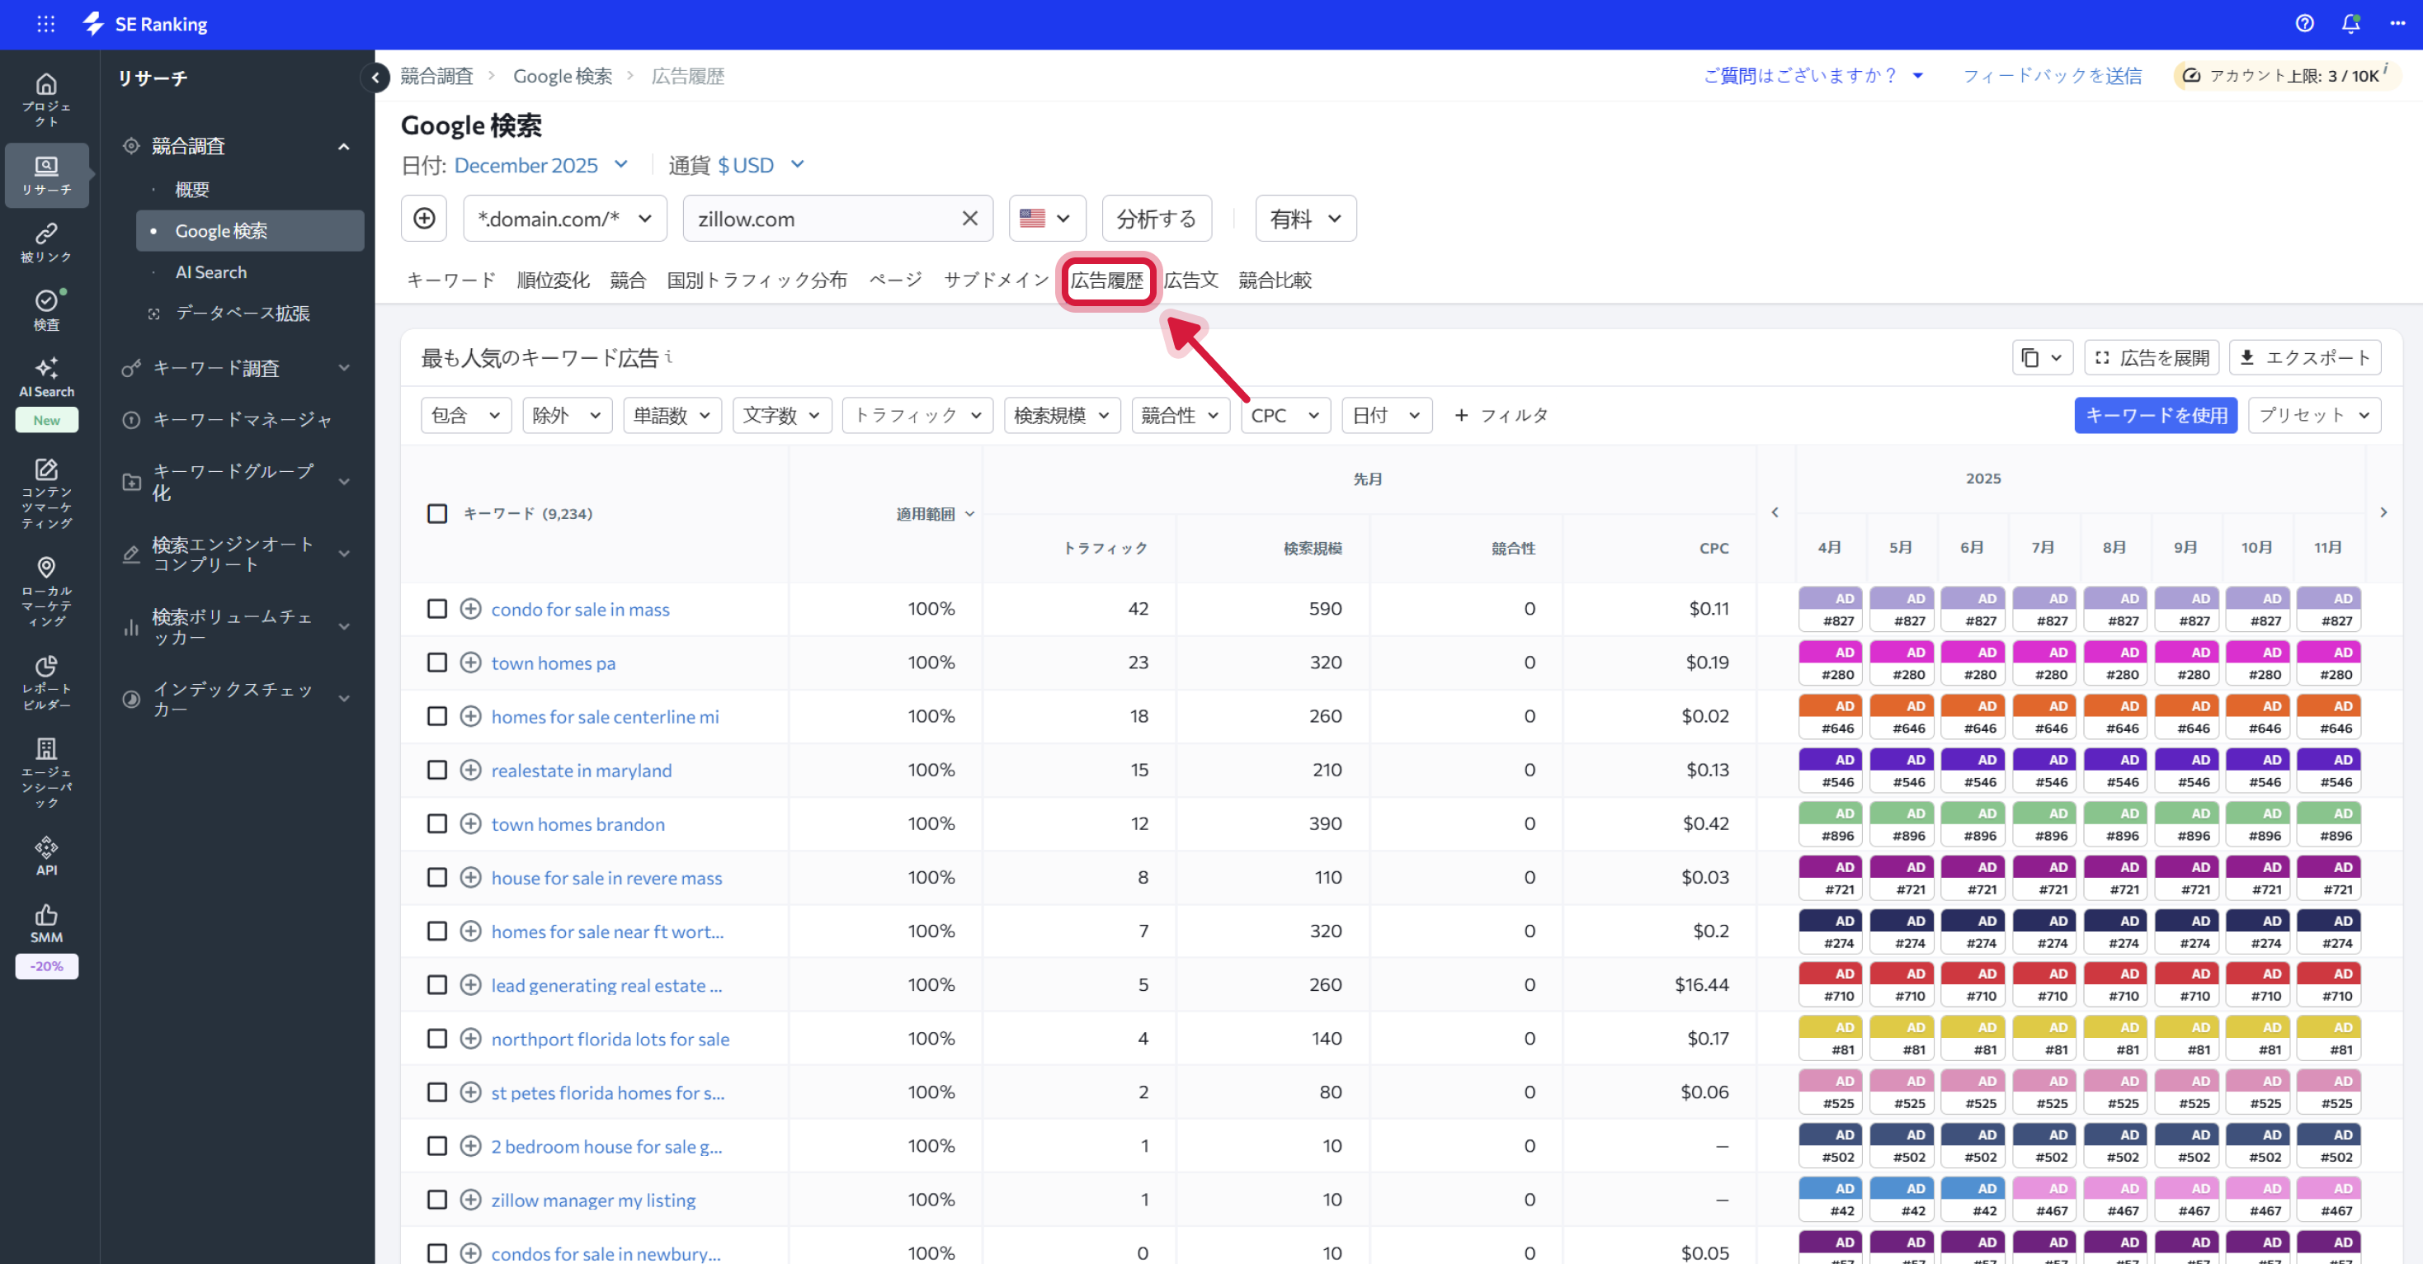Check the row for town homes pa

pyautogui.click(x=436, y=662)
